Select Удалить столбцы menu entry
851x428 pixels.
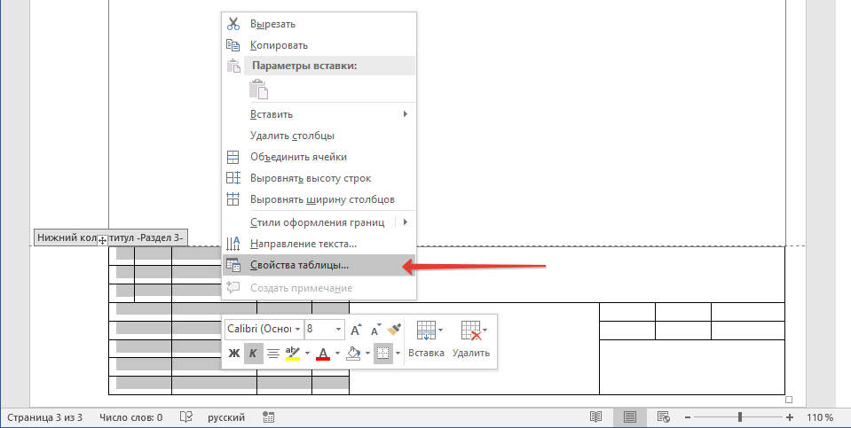coord(319,136)
